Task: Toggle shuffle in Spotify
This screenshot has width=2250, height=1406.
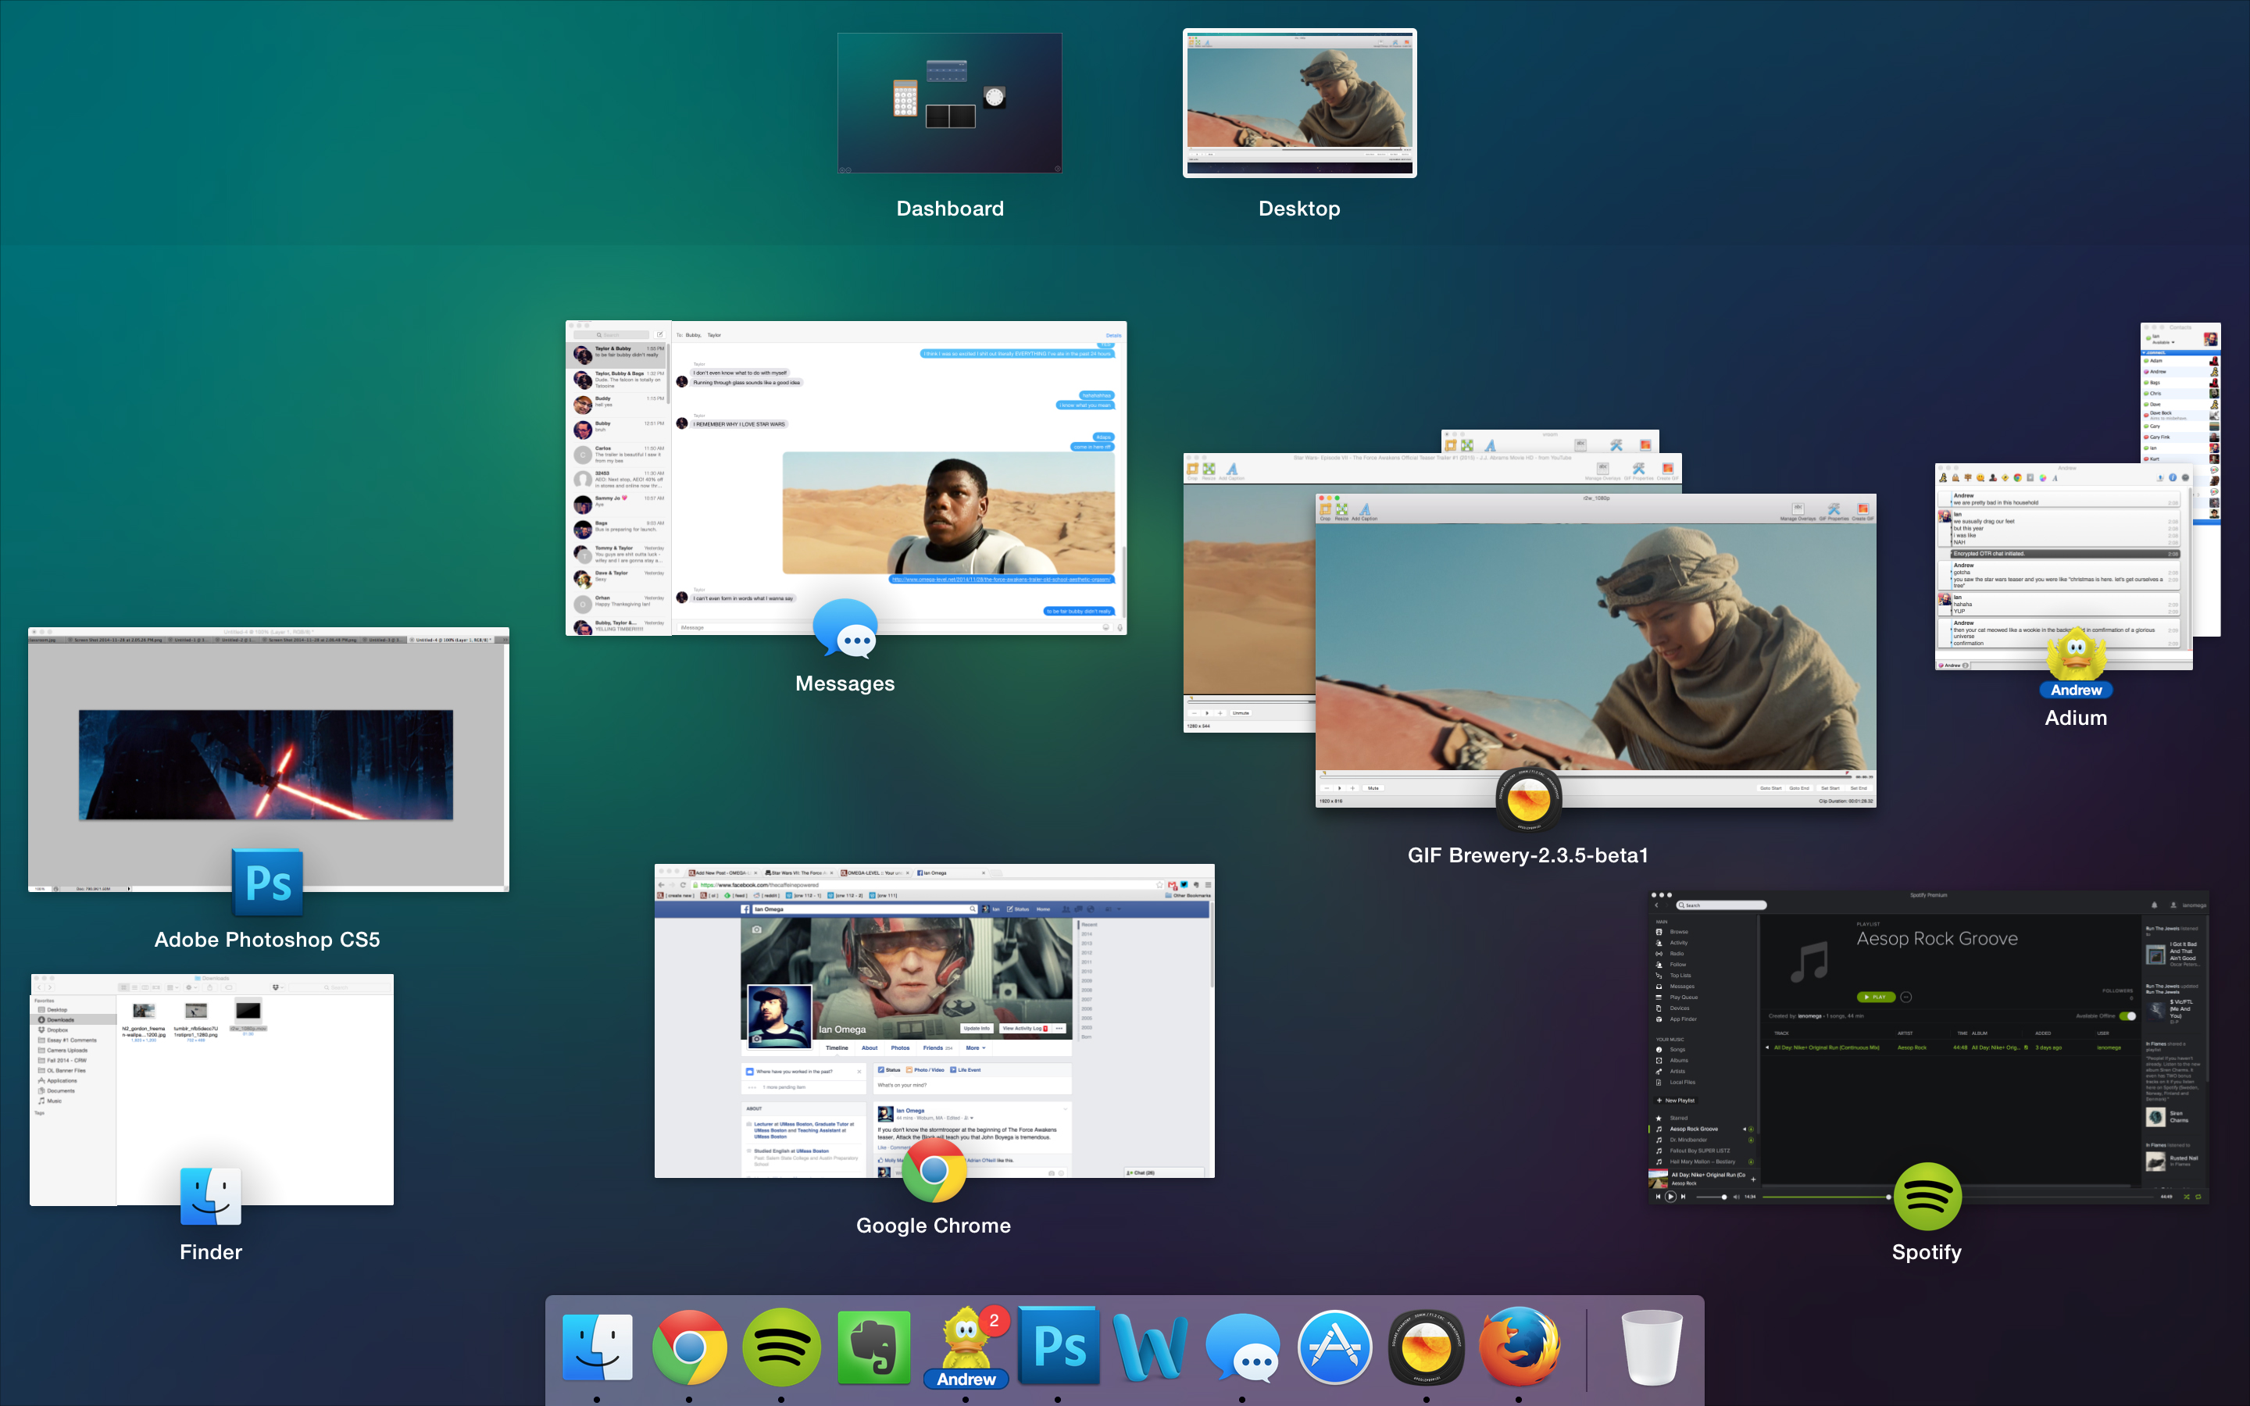Action: (x=2186, y=1197)
